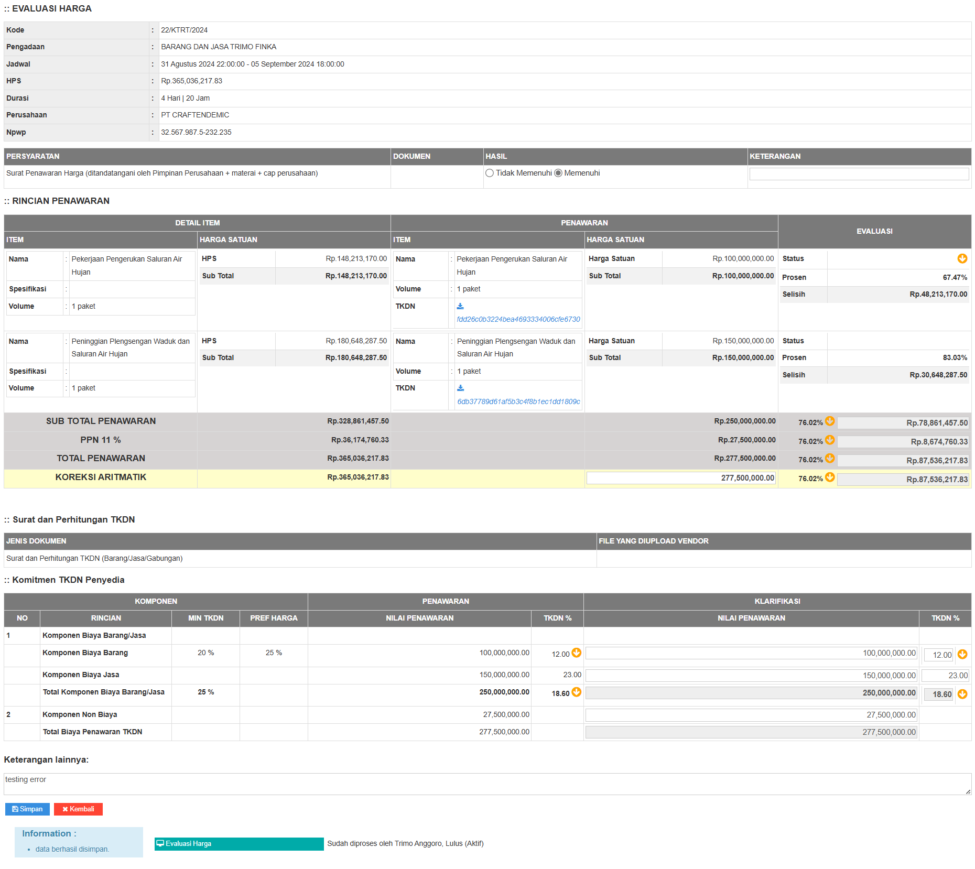Click the TKDN download icon for Pekerjaan Pengerukan
The image size is (975, 869).
(x=460, y=306)
